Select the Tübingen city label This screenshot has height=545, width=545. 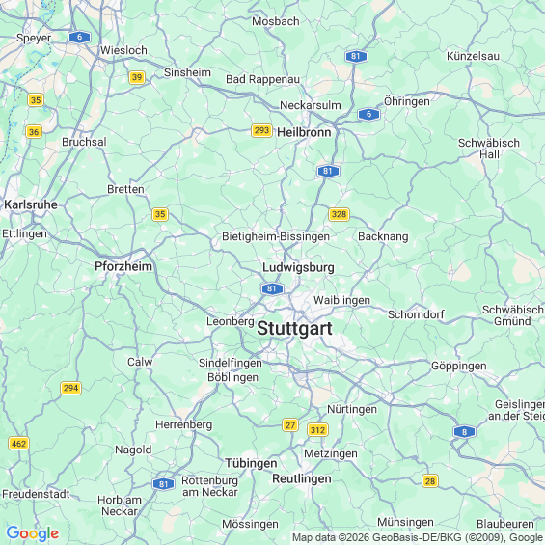coord(251,464)
